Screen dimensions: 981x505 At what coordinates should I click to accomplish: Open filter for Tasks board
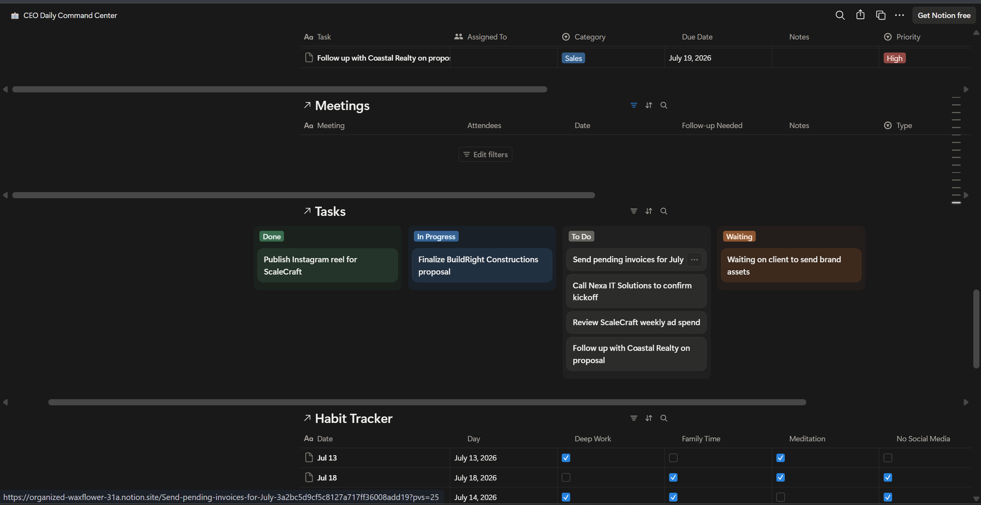[634, 211]
